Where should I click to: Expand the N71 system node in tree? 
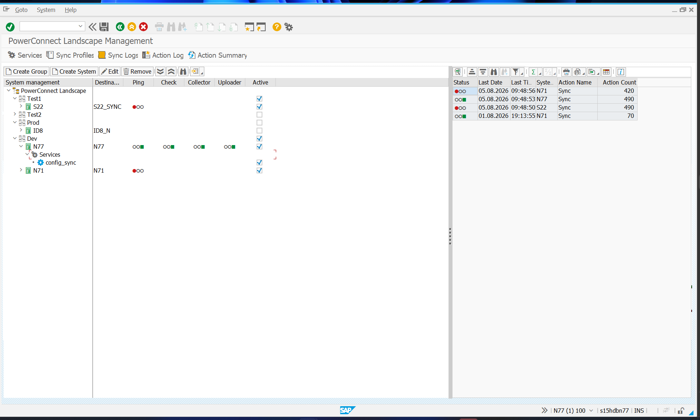coord(21,170)
